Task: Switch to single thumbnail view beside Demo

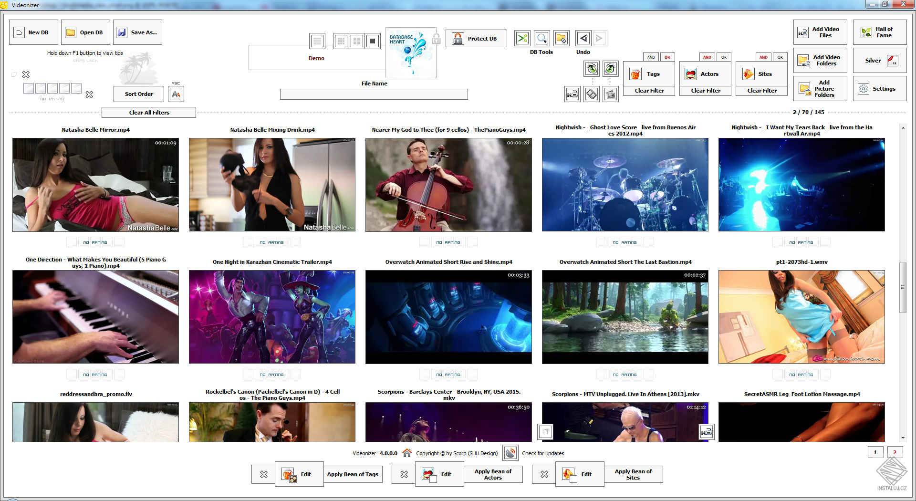Action: click(x=373, y=41)
